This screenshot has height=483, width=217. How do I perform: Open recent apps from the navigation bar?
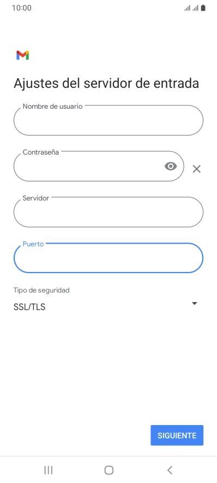tap(49, 470)
